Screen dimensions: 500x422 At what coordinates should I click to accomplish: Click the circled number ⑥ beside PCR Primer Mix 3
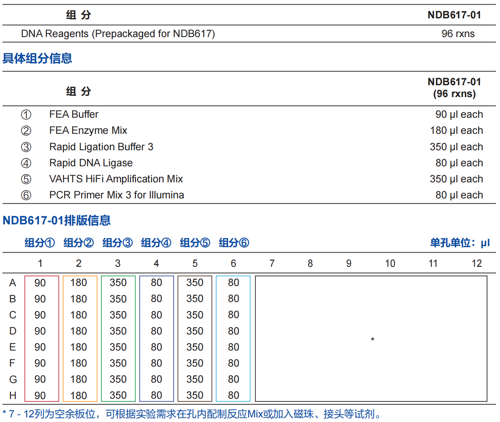[x=25, y=195]
